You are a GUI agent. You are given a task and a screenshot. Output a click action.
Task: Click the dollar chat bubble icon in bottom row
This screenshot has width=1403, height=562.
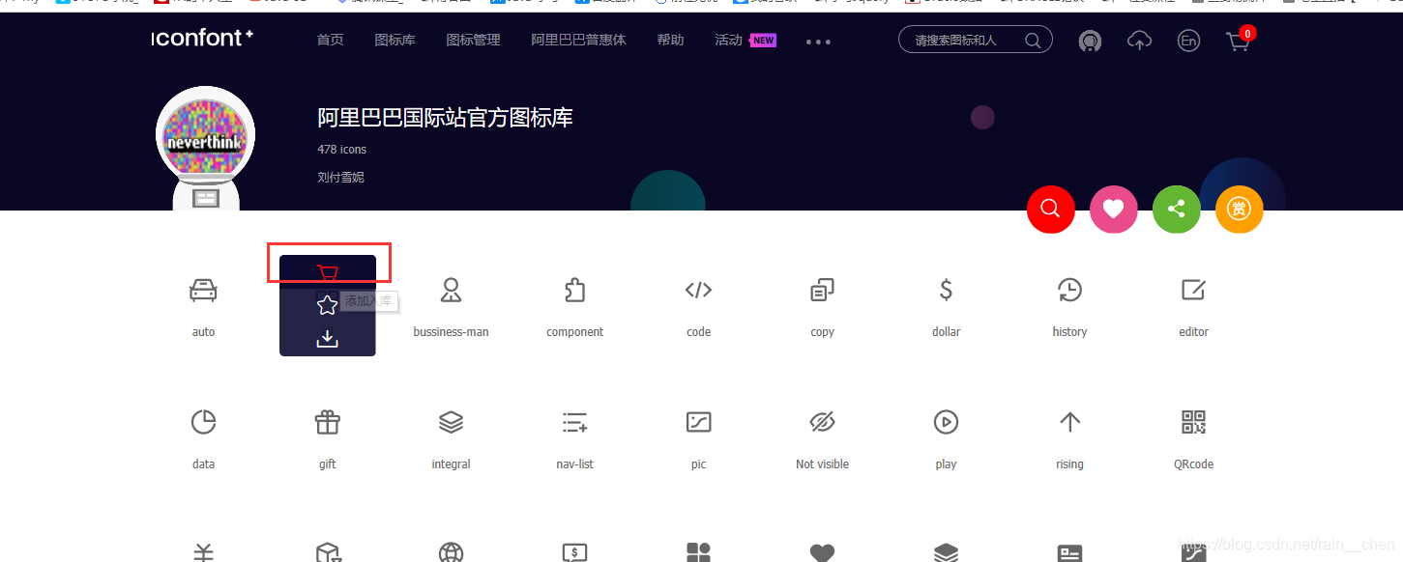tap(574, 552)
